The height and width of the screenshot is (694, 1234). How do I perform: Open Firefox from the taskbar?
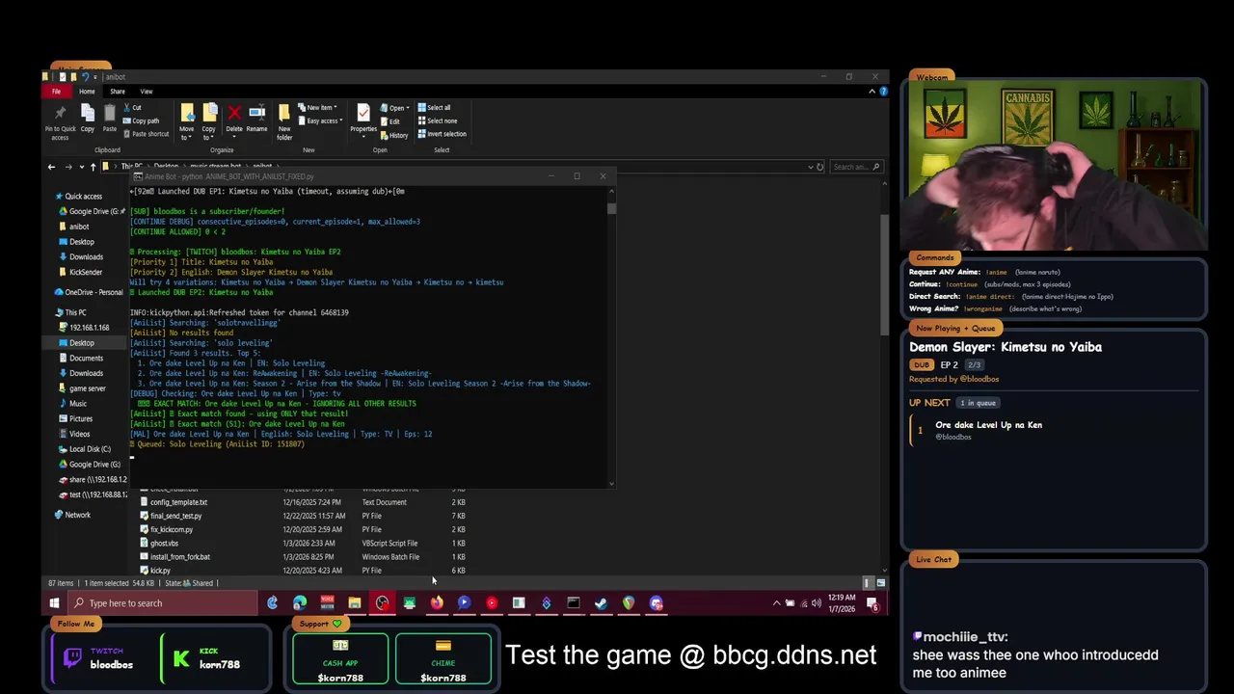click(437, 603)
